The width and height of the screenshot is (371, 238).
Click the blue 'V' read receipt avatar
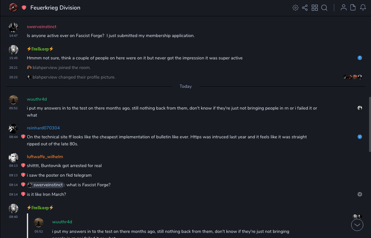pyautogui.click(x=360, y=137)
